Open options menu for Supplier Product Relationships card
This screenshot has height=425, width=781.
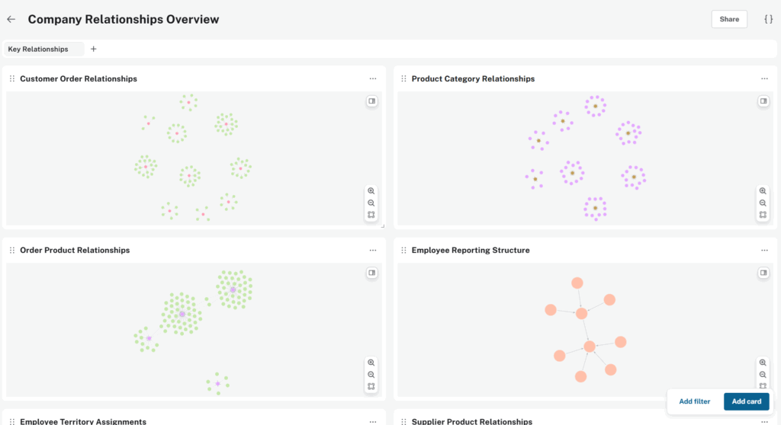coord(764,421)
